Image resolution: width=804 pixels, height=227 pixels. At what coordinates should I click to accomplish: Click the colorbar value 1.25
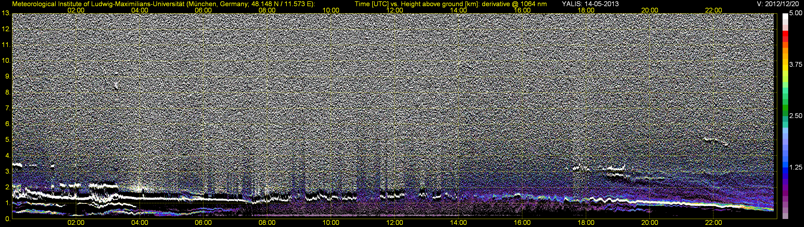pyautogui.click(x=796, y=167)
